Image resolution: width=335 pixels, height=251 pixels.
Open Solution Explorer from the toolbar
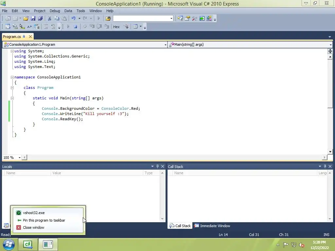coord(180,19)
